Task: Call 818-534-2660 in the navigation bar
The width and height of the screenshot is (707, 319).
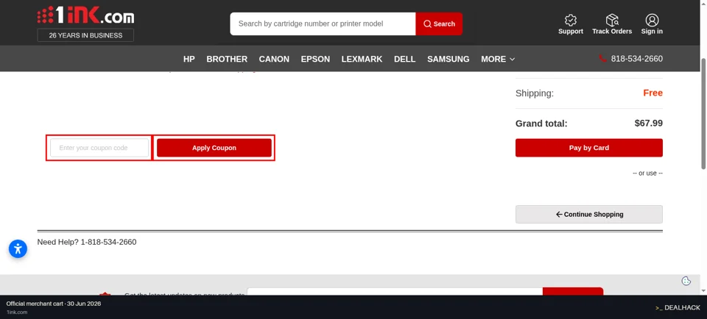Action: coord(636,59)
